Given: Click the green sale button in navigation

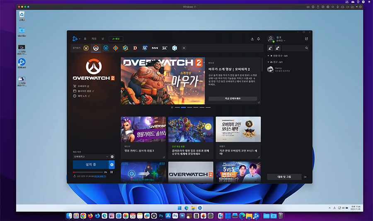Looking at the screenshot, I should 116,39.
